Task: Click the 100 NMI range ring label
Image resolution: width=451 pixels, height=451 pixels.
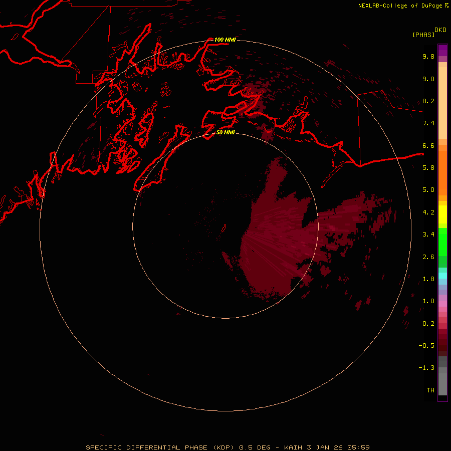Action: click(225, 40)
